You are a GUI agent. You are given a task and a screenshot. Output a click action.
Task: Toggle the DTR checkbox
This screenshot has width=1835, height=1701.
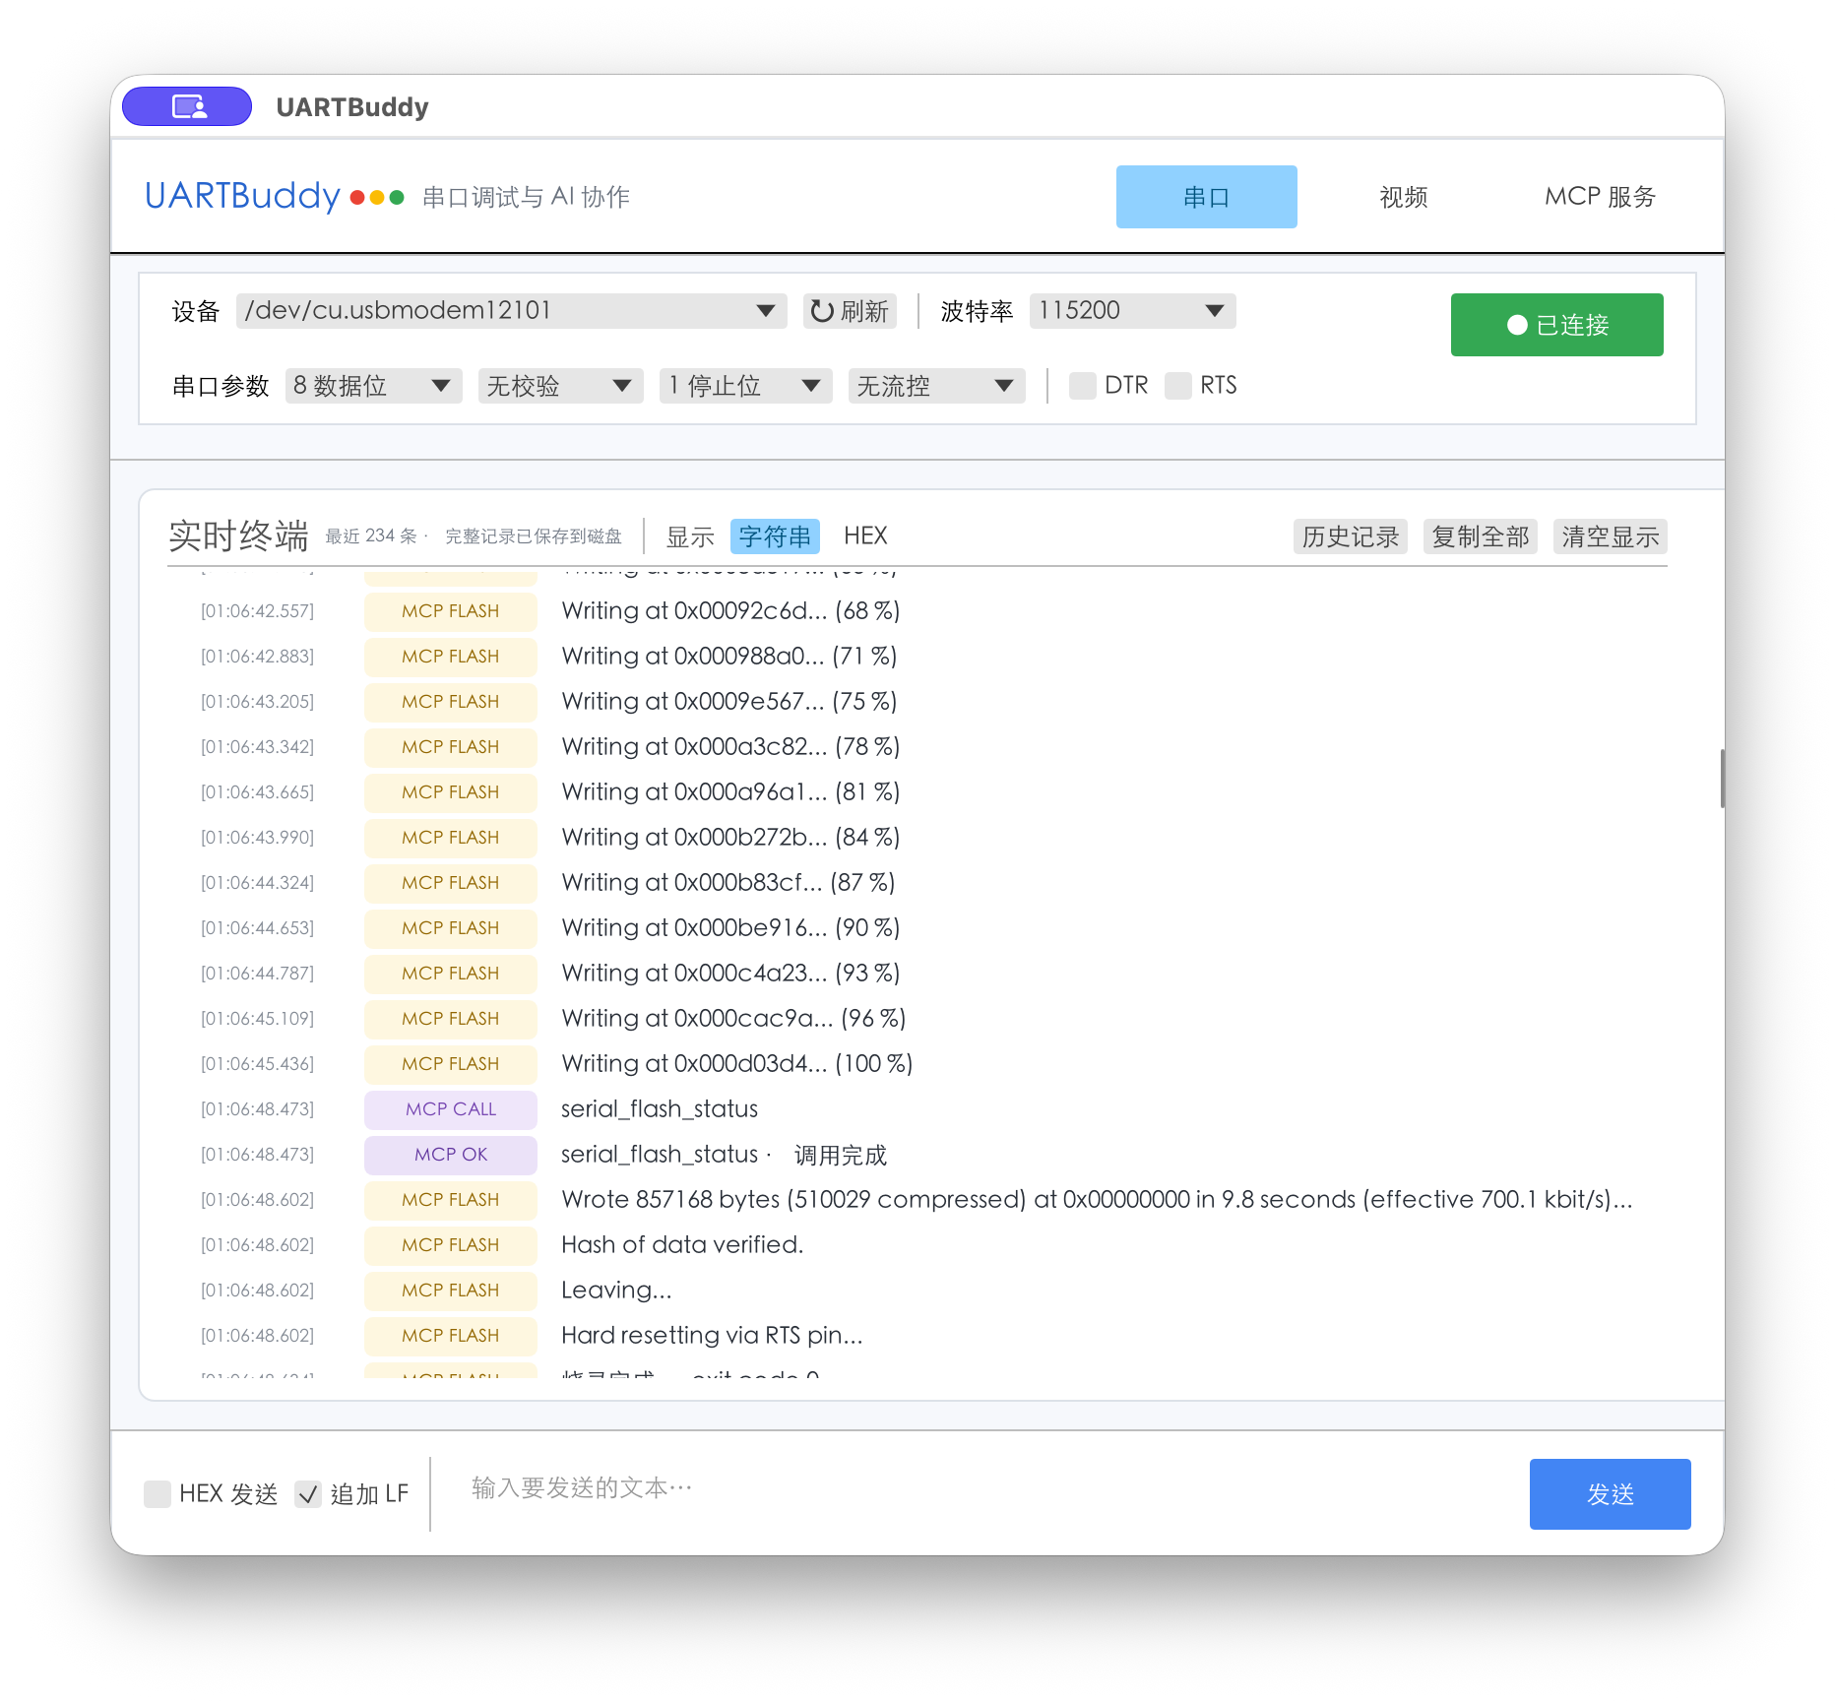coord(1083,386)
